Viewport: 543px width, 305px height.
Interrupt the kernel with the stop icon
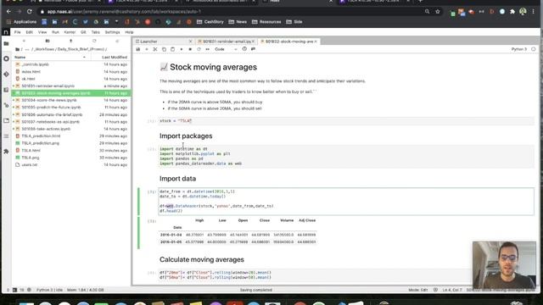click(190, 49)
